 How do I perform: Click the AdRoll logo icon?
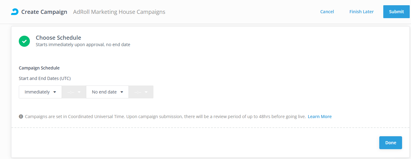click(x=14, y=12)
